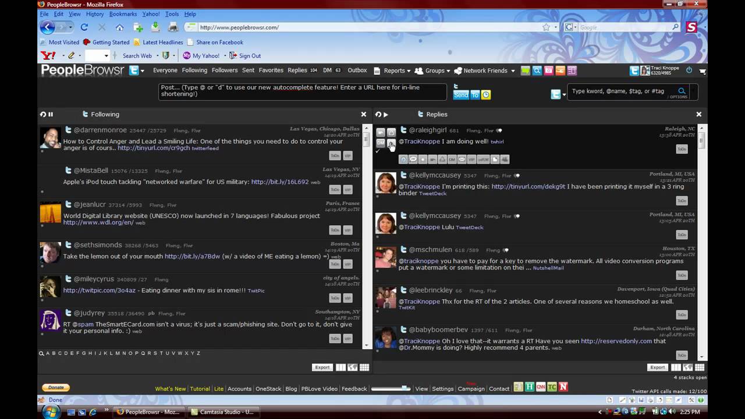Play the Replies stack stream
The width and height of the screenshot is (745, 419).
click(385, 114)
